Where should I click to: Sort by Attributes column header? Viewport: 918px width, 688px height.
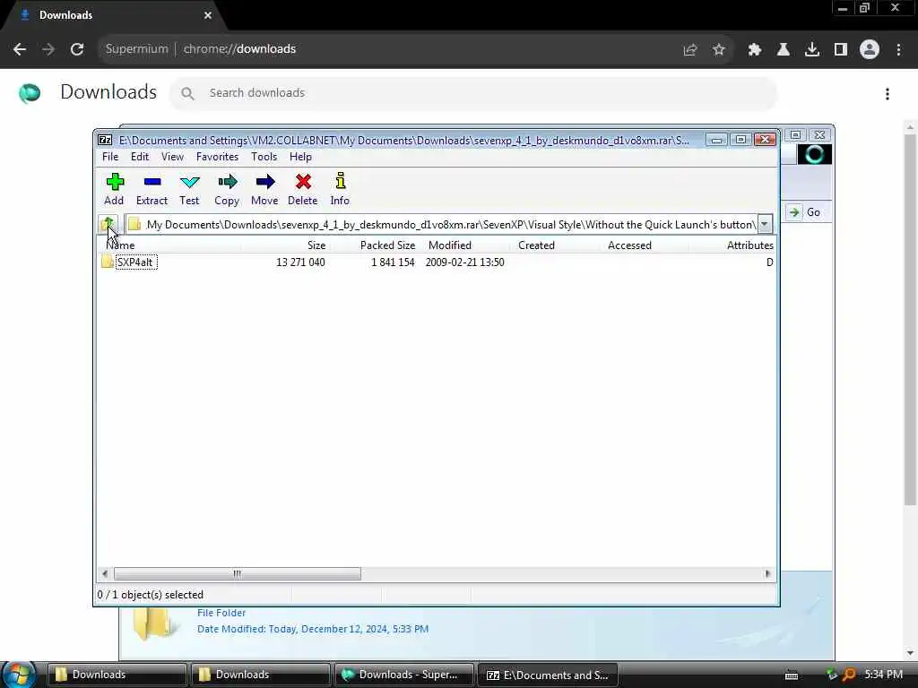(x=732, y=245)
